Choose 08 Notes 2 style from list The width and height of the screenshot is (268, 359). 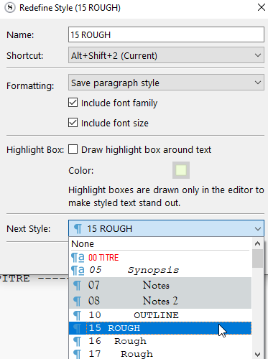click(160, 301)
